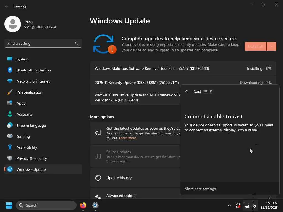The image size is (283, 212).
Task: Open Accessibility label in sidebar
Action: click(27, 147)
